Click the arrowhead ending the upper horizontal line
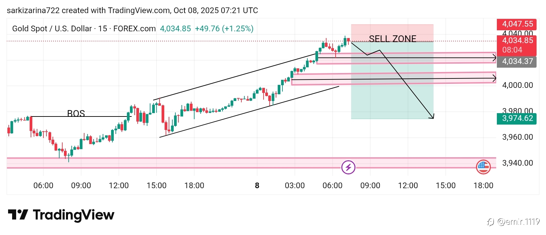This screenshot has width=546, height=235. pyautogui.click(x=494, y=58)
